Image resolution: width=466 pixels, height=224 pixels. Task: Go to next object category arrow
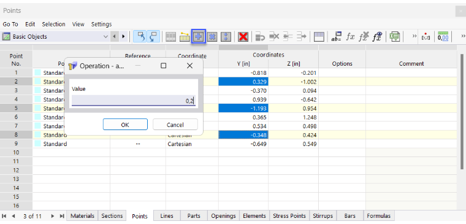click(123, 37)
